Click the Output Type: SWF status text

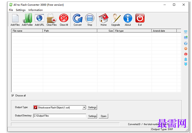162,129
